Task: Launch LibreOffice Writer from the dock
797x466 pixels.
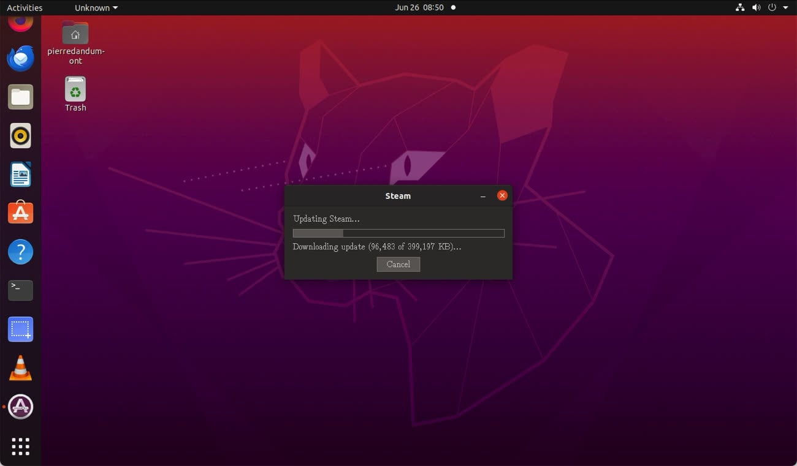Action: [20, 175]
